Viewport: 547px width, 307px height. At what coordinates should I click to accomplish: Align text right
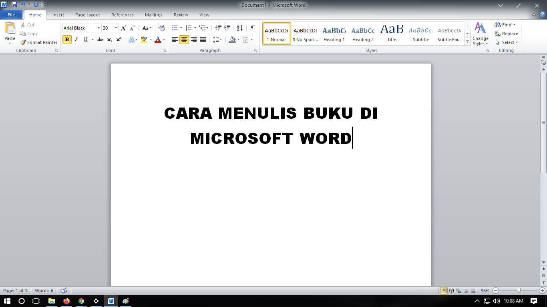tap(194, 40)
